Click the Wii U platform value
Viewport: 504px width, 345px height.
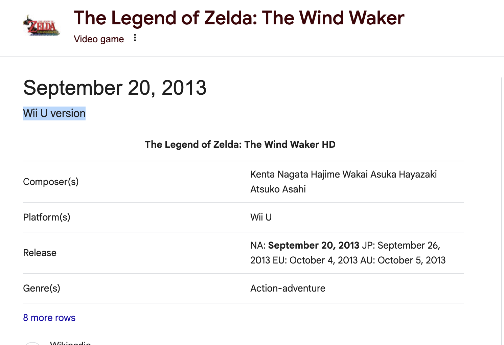(x=261, y=217)
